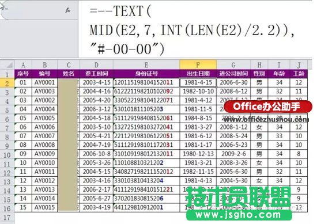
Task: Select column B header
Action: pyautogui.click(x=45, y=65)
